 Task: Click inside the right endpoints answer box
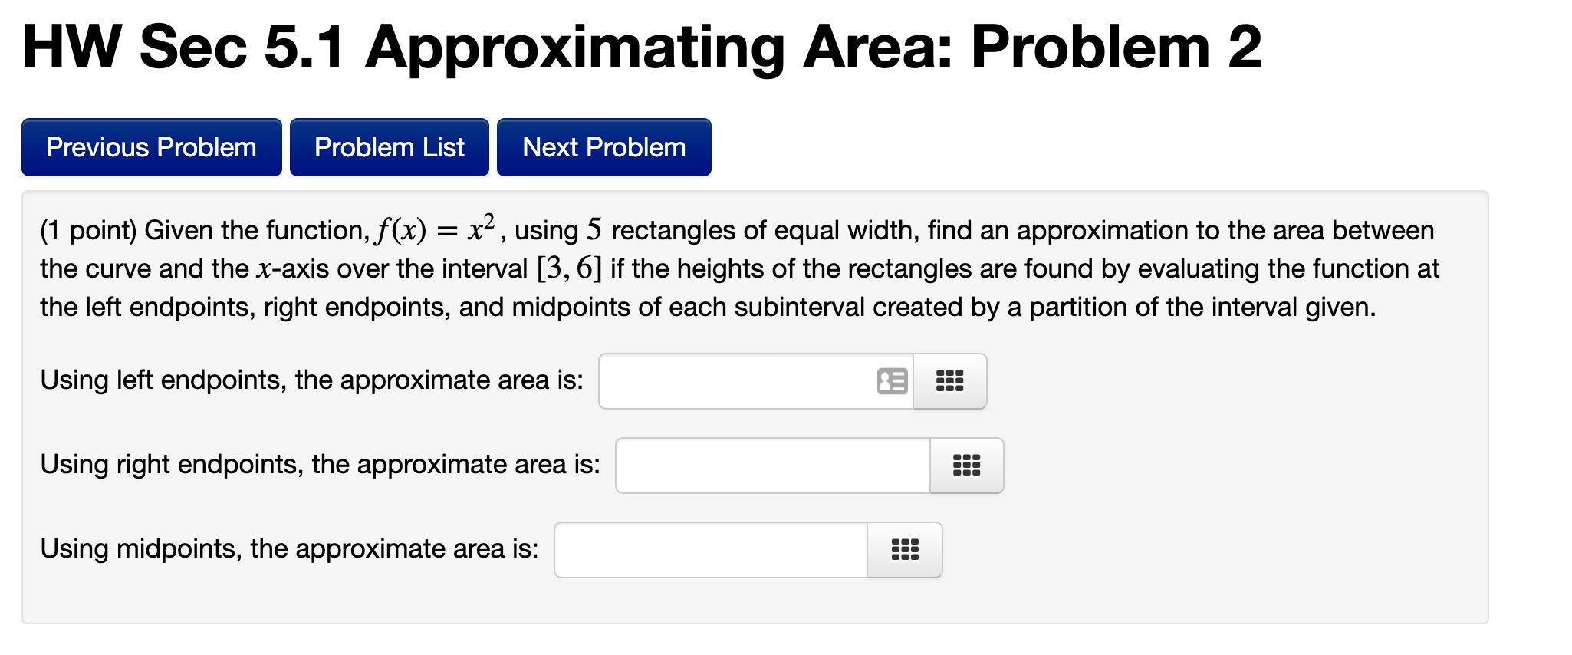[x=767, y=465]
